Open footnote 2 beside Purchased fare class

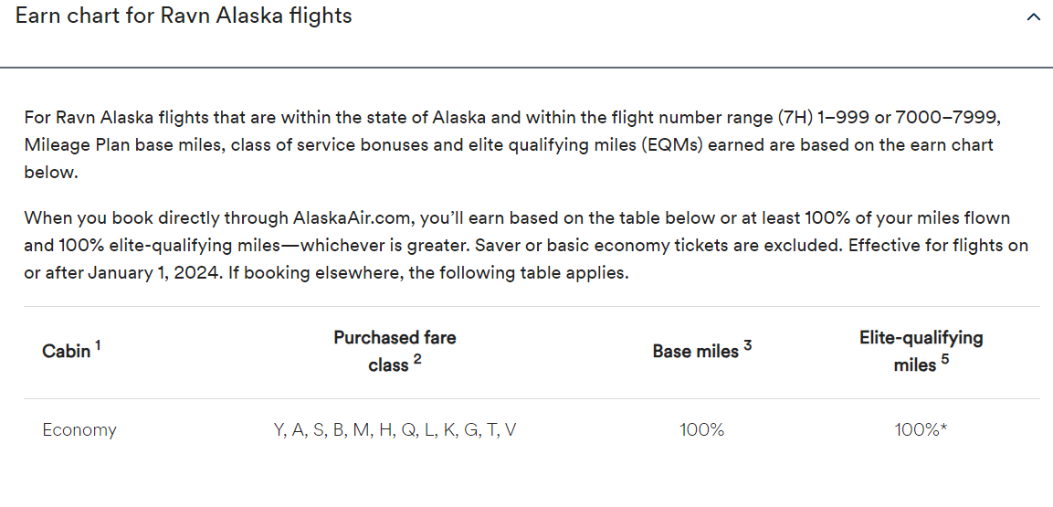(417, 358)
